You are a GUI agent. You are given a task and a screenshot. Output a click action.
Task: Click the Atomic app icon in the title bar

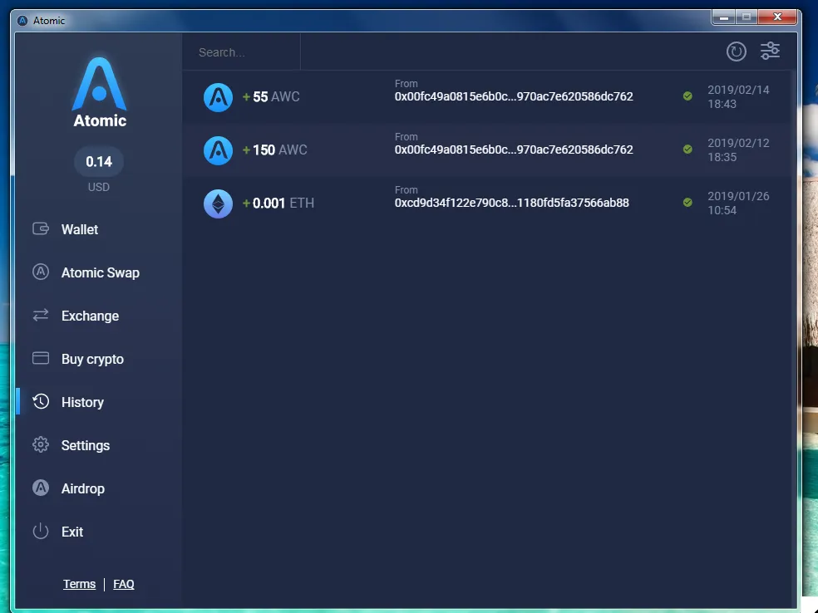click(x=22, y=20)
